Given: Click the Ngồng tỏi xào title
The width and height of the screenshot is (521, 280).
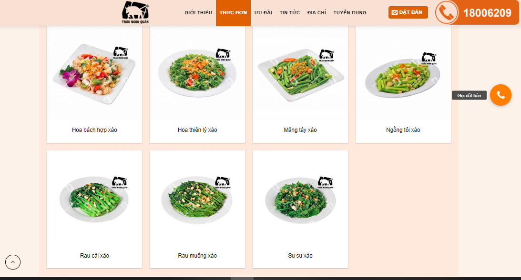Looking at the screenshot, I should pyautogui.click(x=403, y=130).
